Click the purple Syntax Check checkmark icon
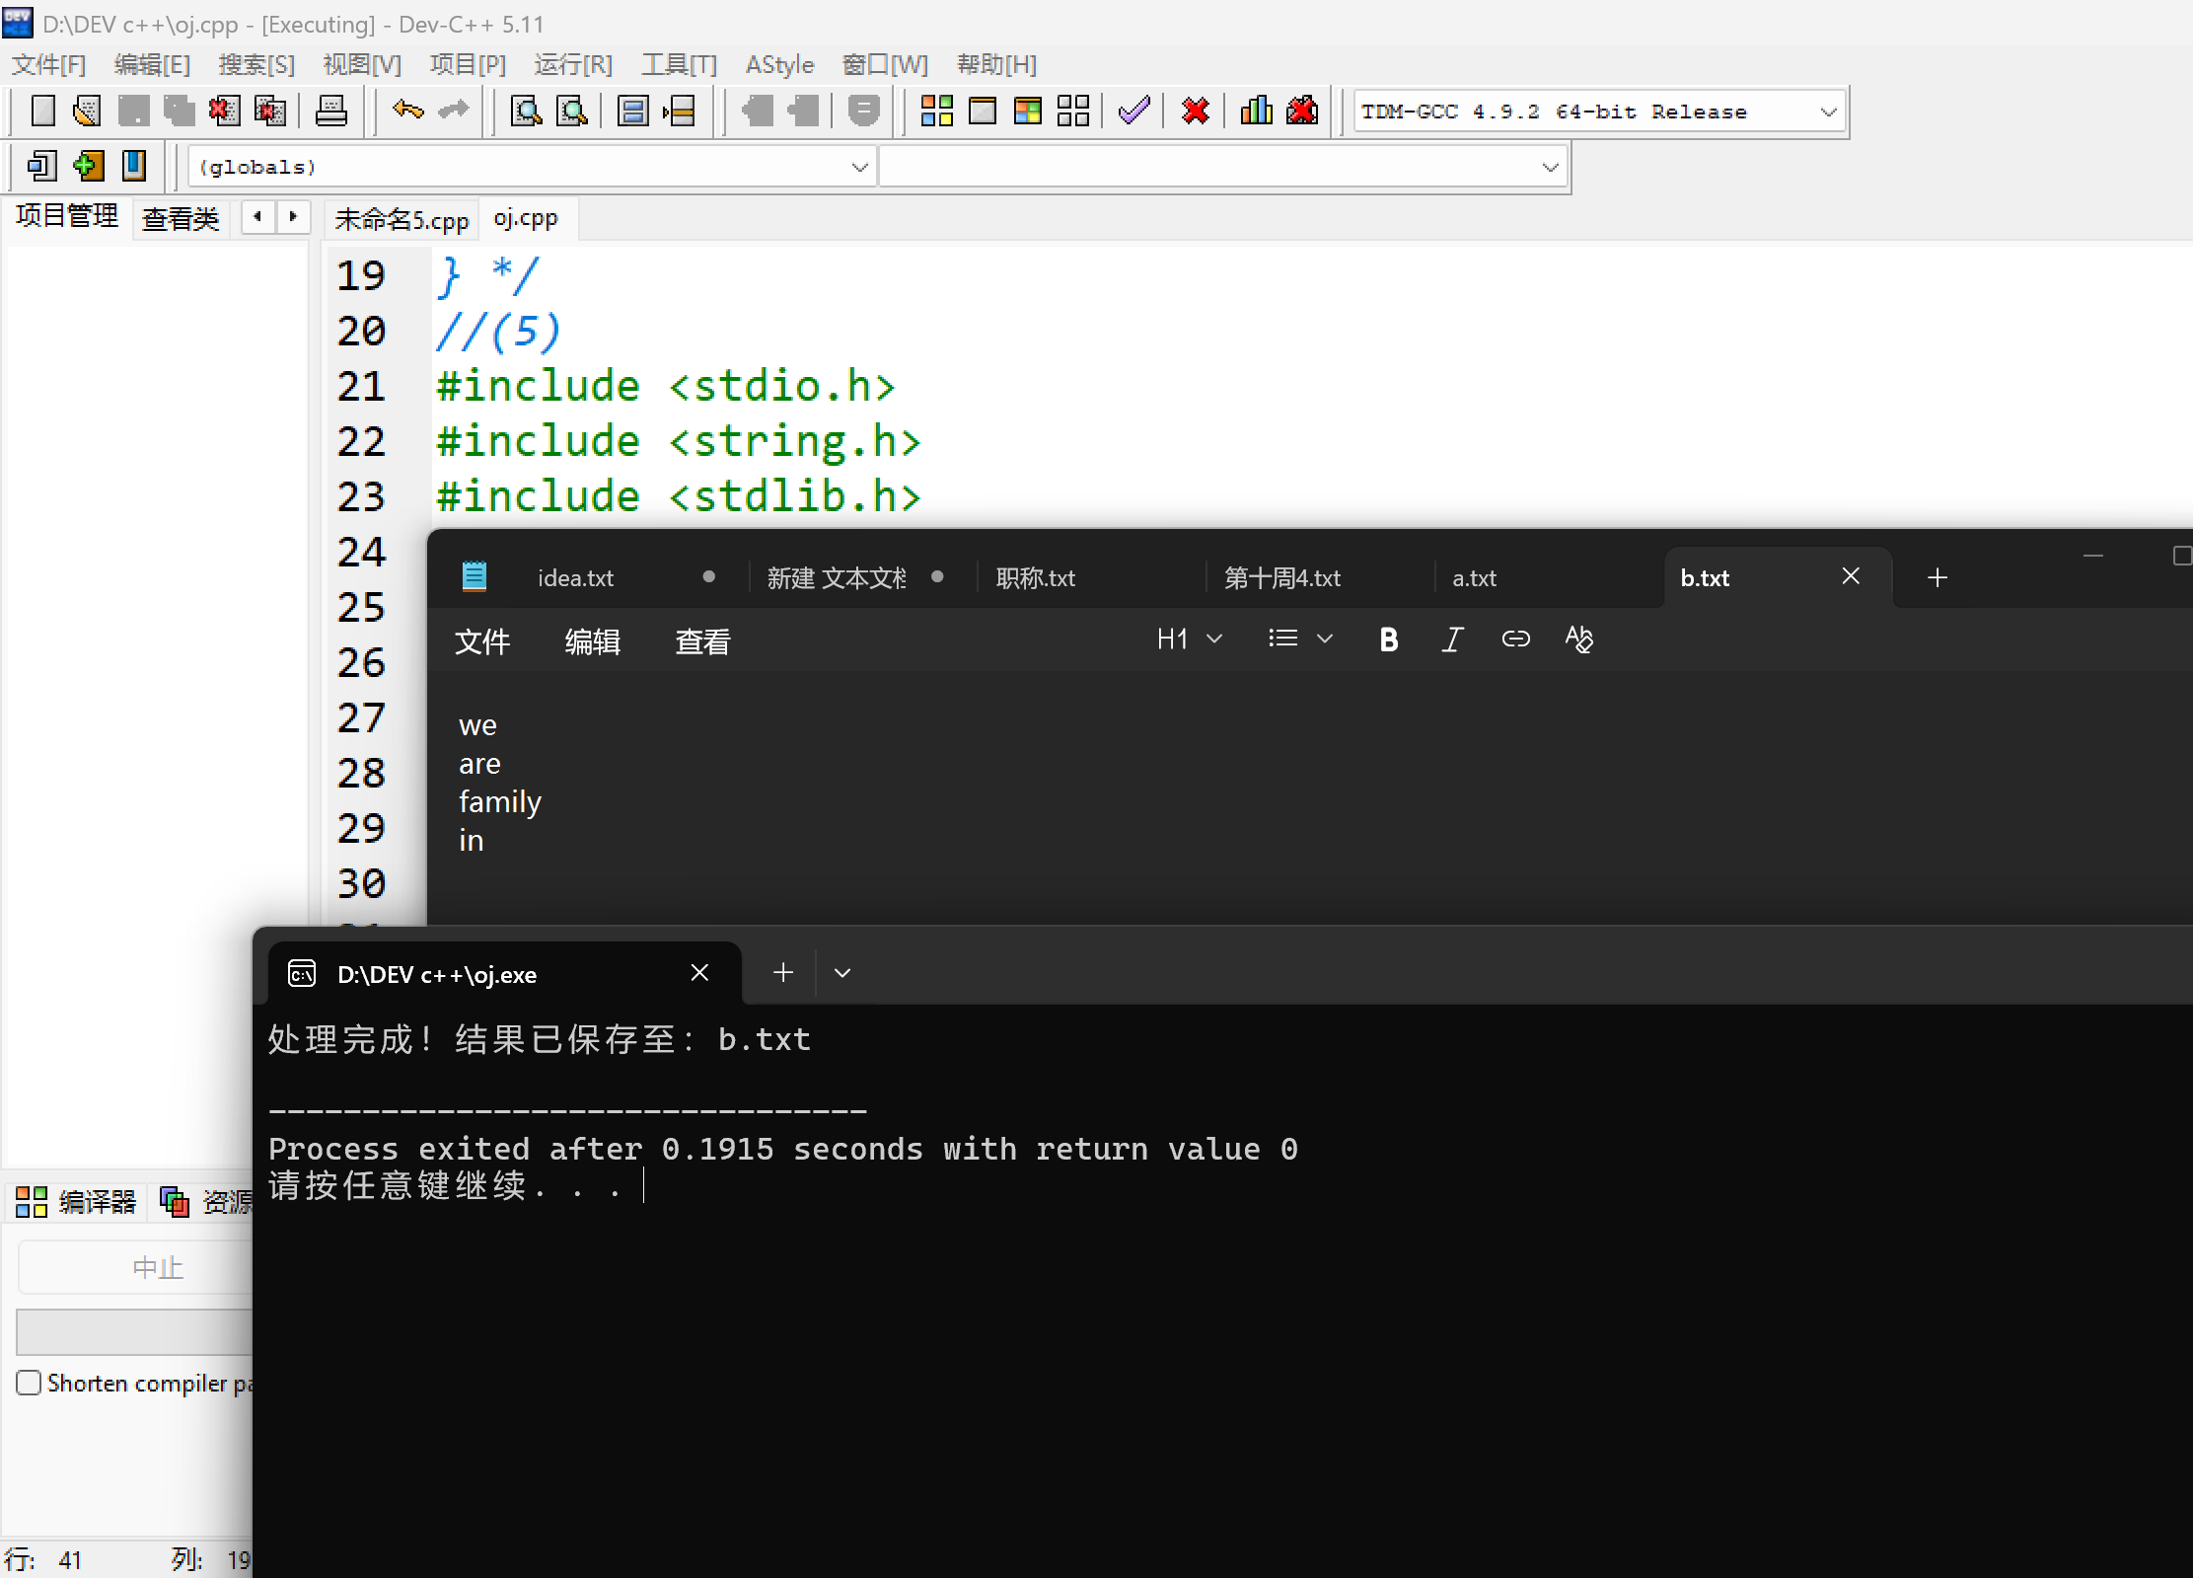 pyautogui.click(x=1134, y=111)
